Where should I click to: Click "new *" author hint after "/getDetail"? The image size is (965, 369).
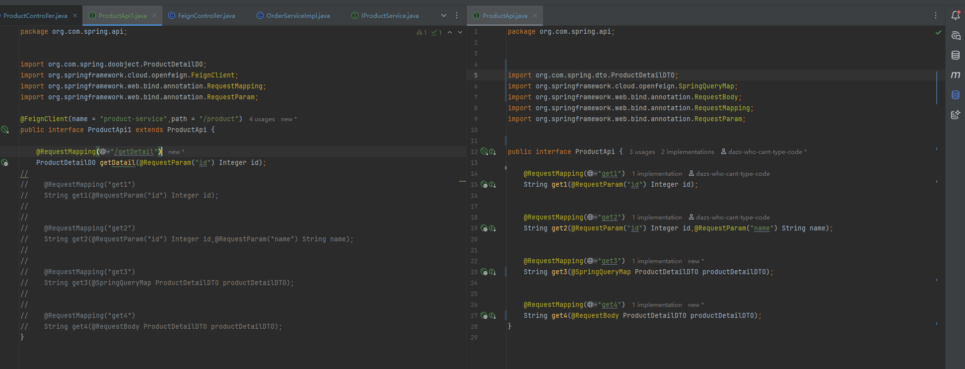(176, 152)
